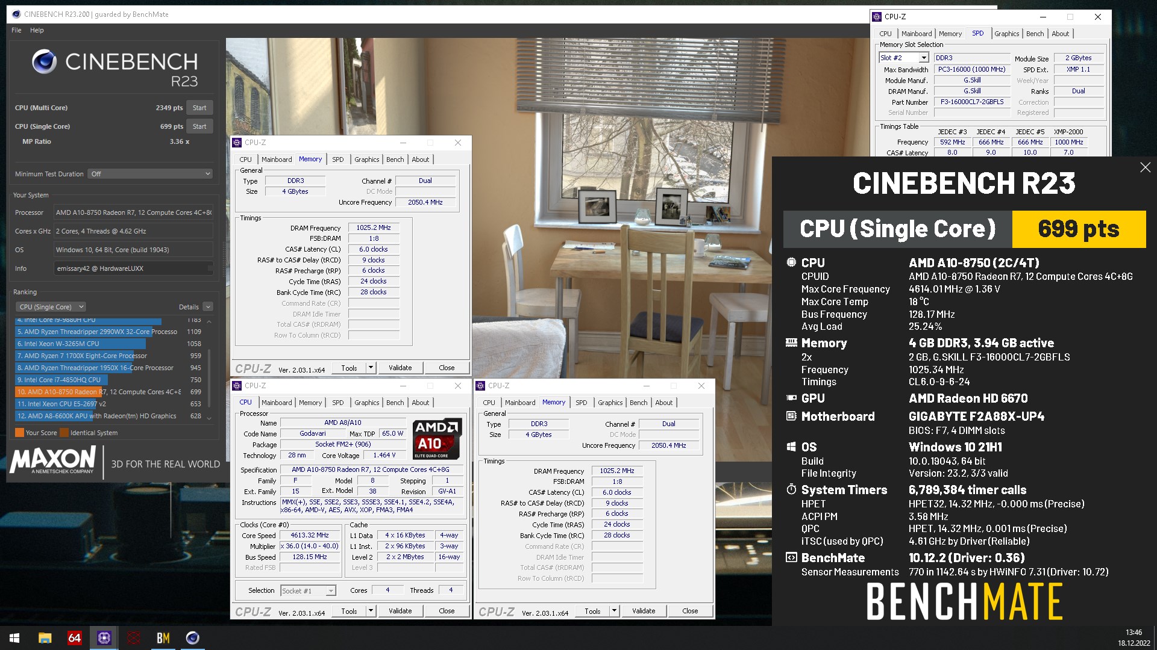Open Tools dropdown arrow in CPU tab CPU-Z window
1157x650 pixels.
point(371,611)
